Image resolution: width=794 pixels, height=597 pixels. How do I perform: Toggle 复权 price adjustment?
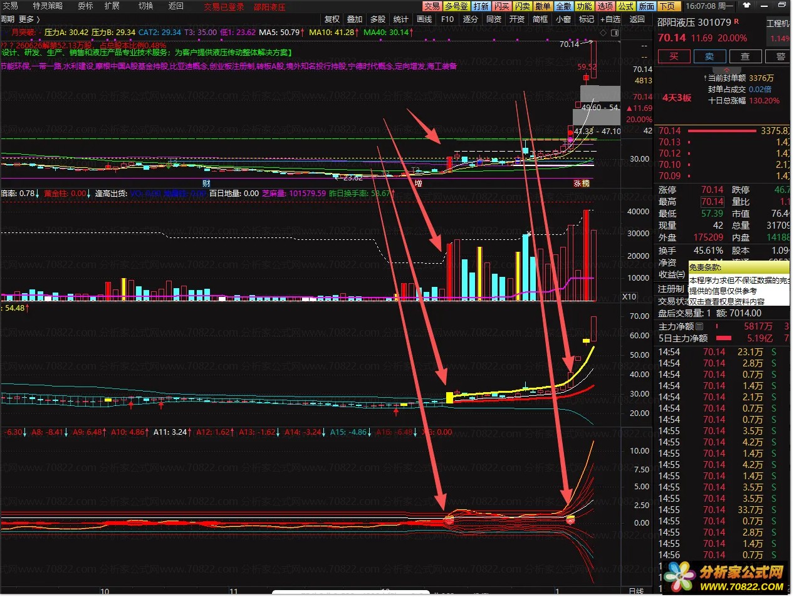(x=332, y=19)
